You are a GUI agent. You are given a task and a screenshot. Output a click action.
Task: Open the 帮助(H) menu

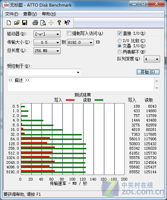49,14
